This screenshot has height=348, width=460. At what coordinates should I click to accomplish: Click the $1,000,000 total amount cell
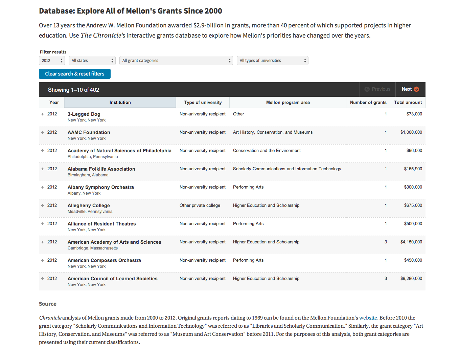[x=411, y=132]
